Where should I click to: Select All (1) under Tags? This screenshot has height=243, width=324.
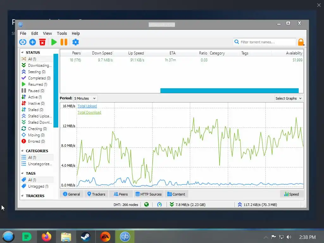click(x=37, y=180)
